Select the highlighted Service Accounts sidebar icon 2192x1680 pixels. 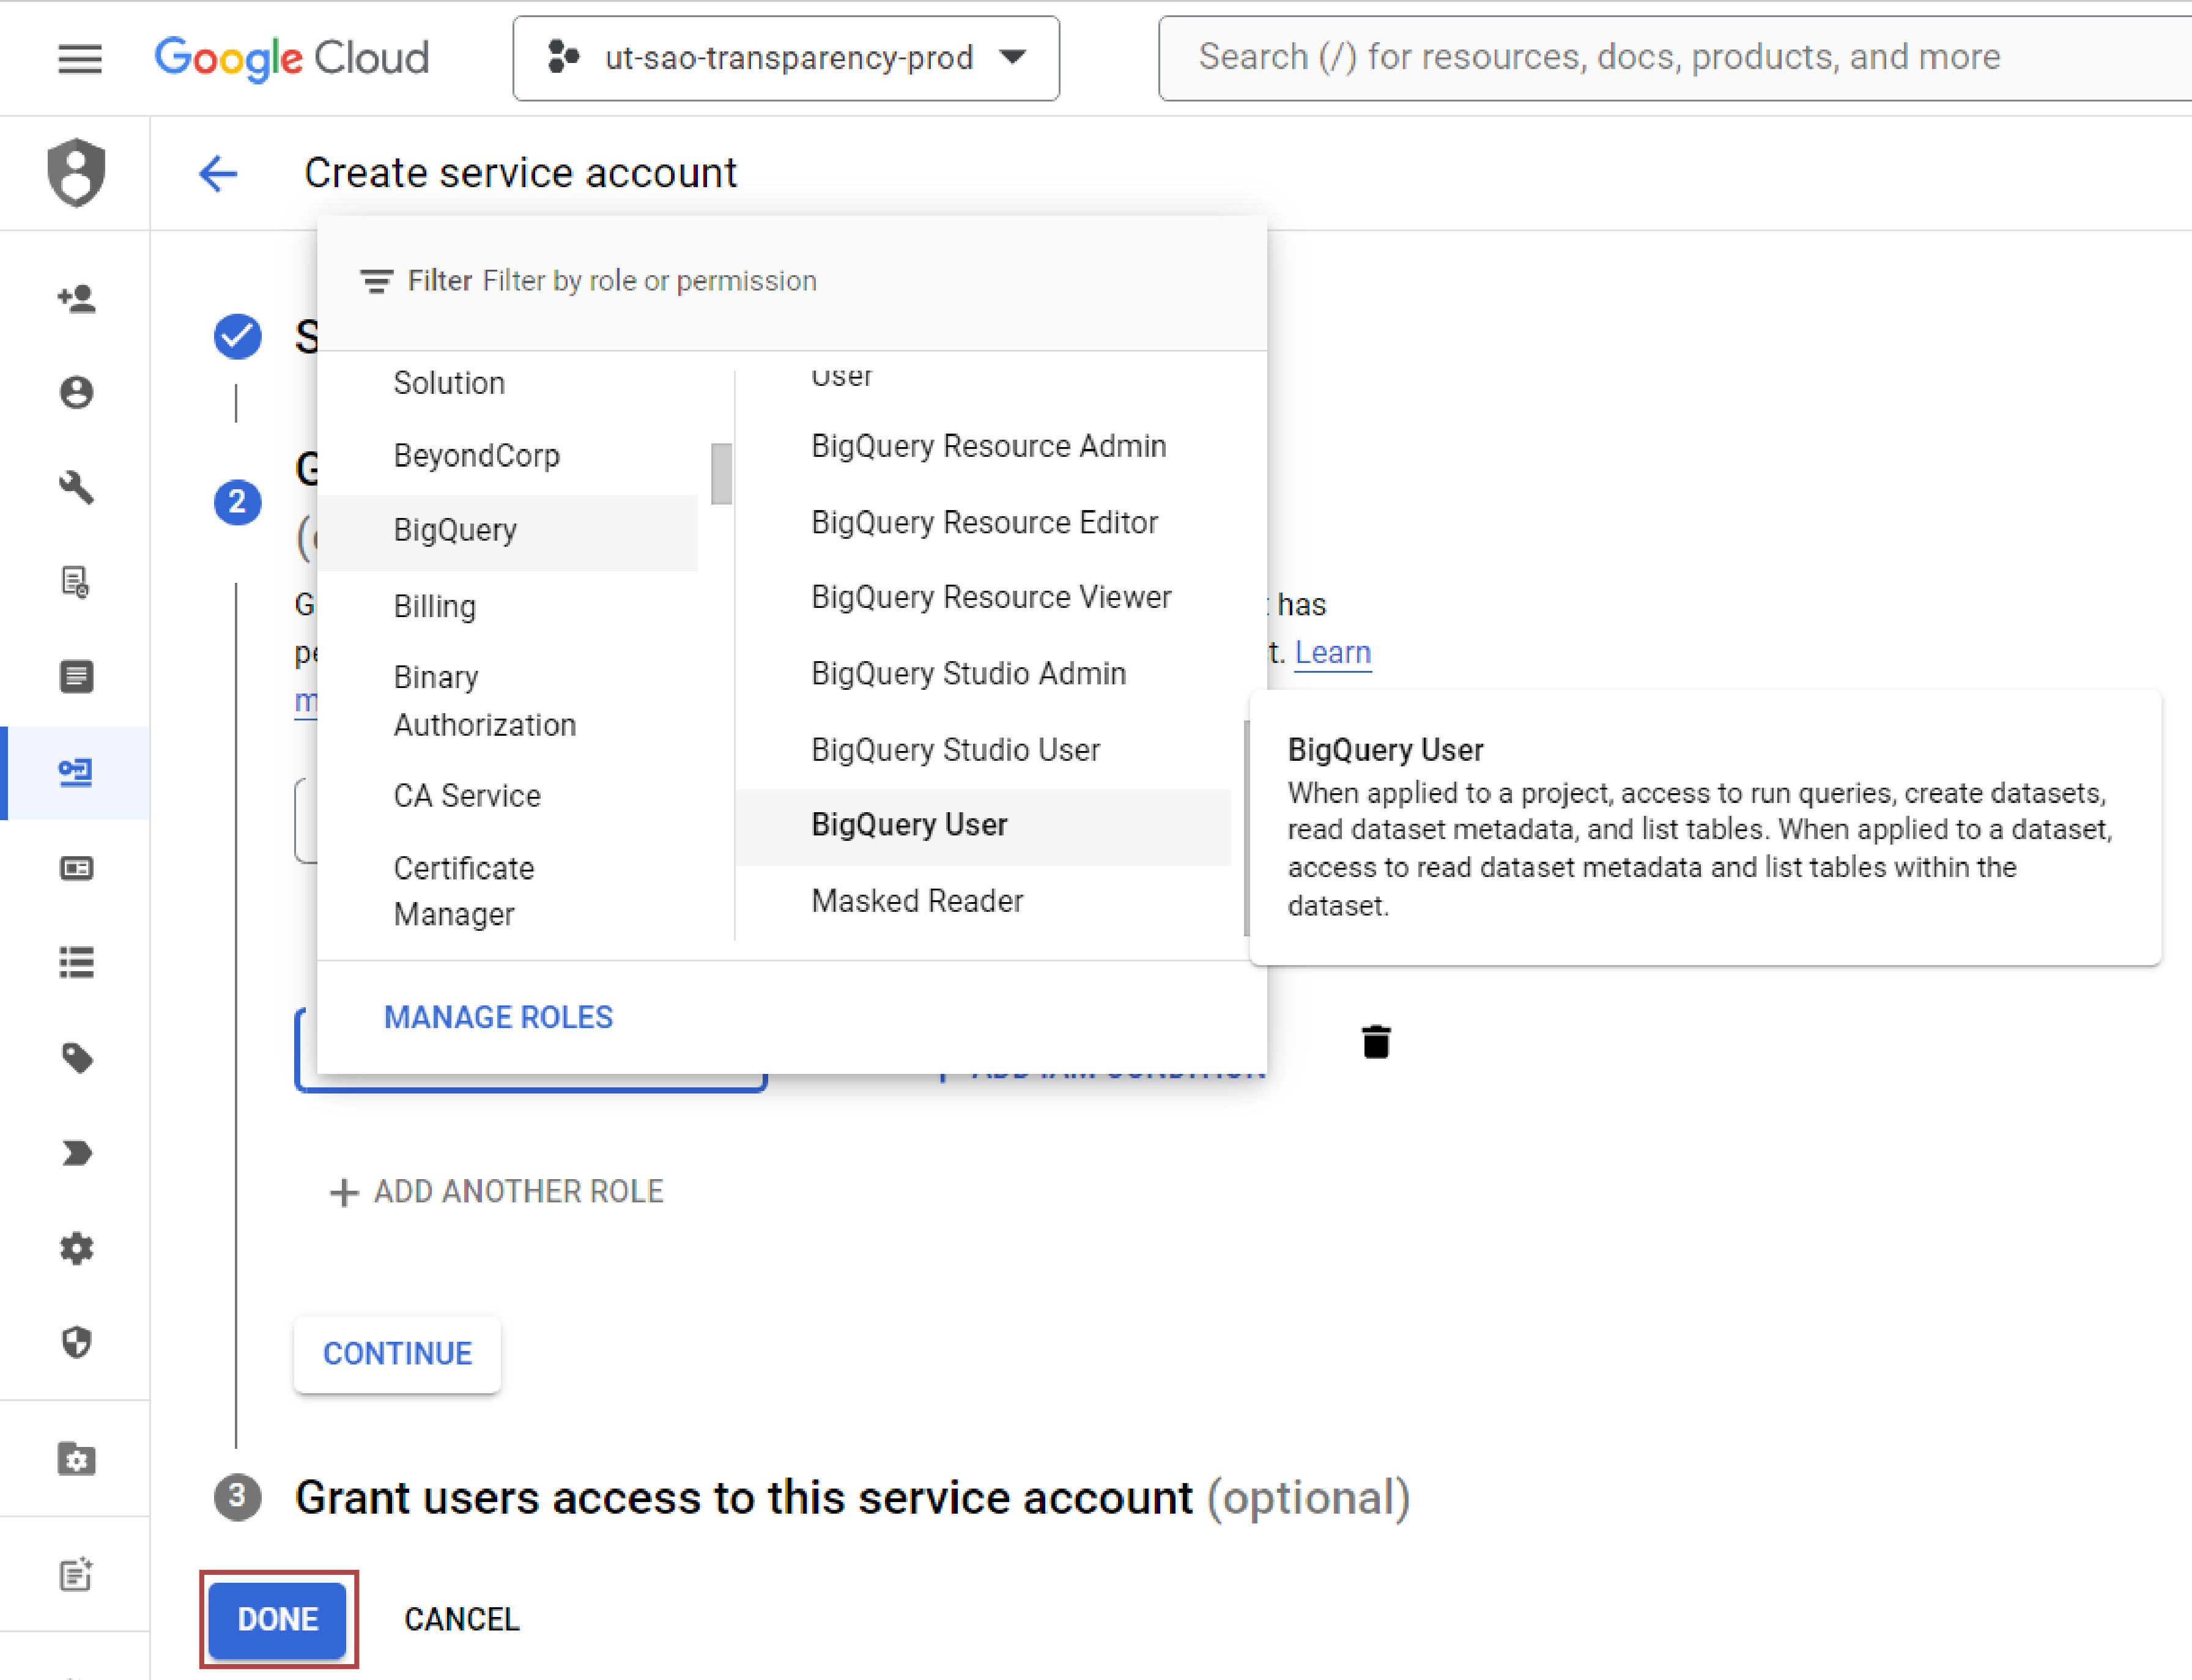click(77, 772)
